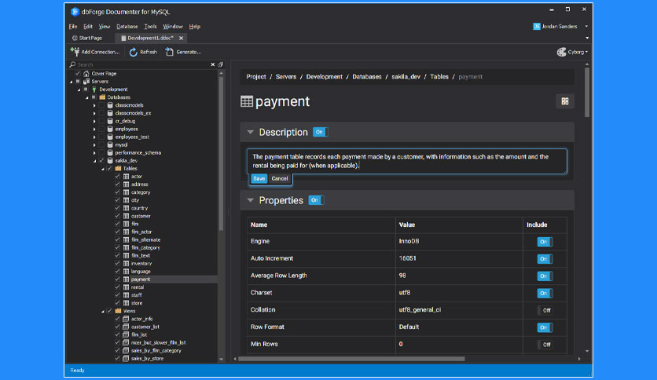
Task: Toggle the Description section On switch
Action: tap(321, 132)
